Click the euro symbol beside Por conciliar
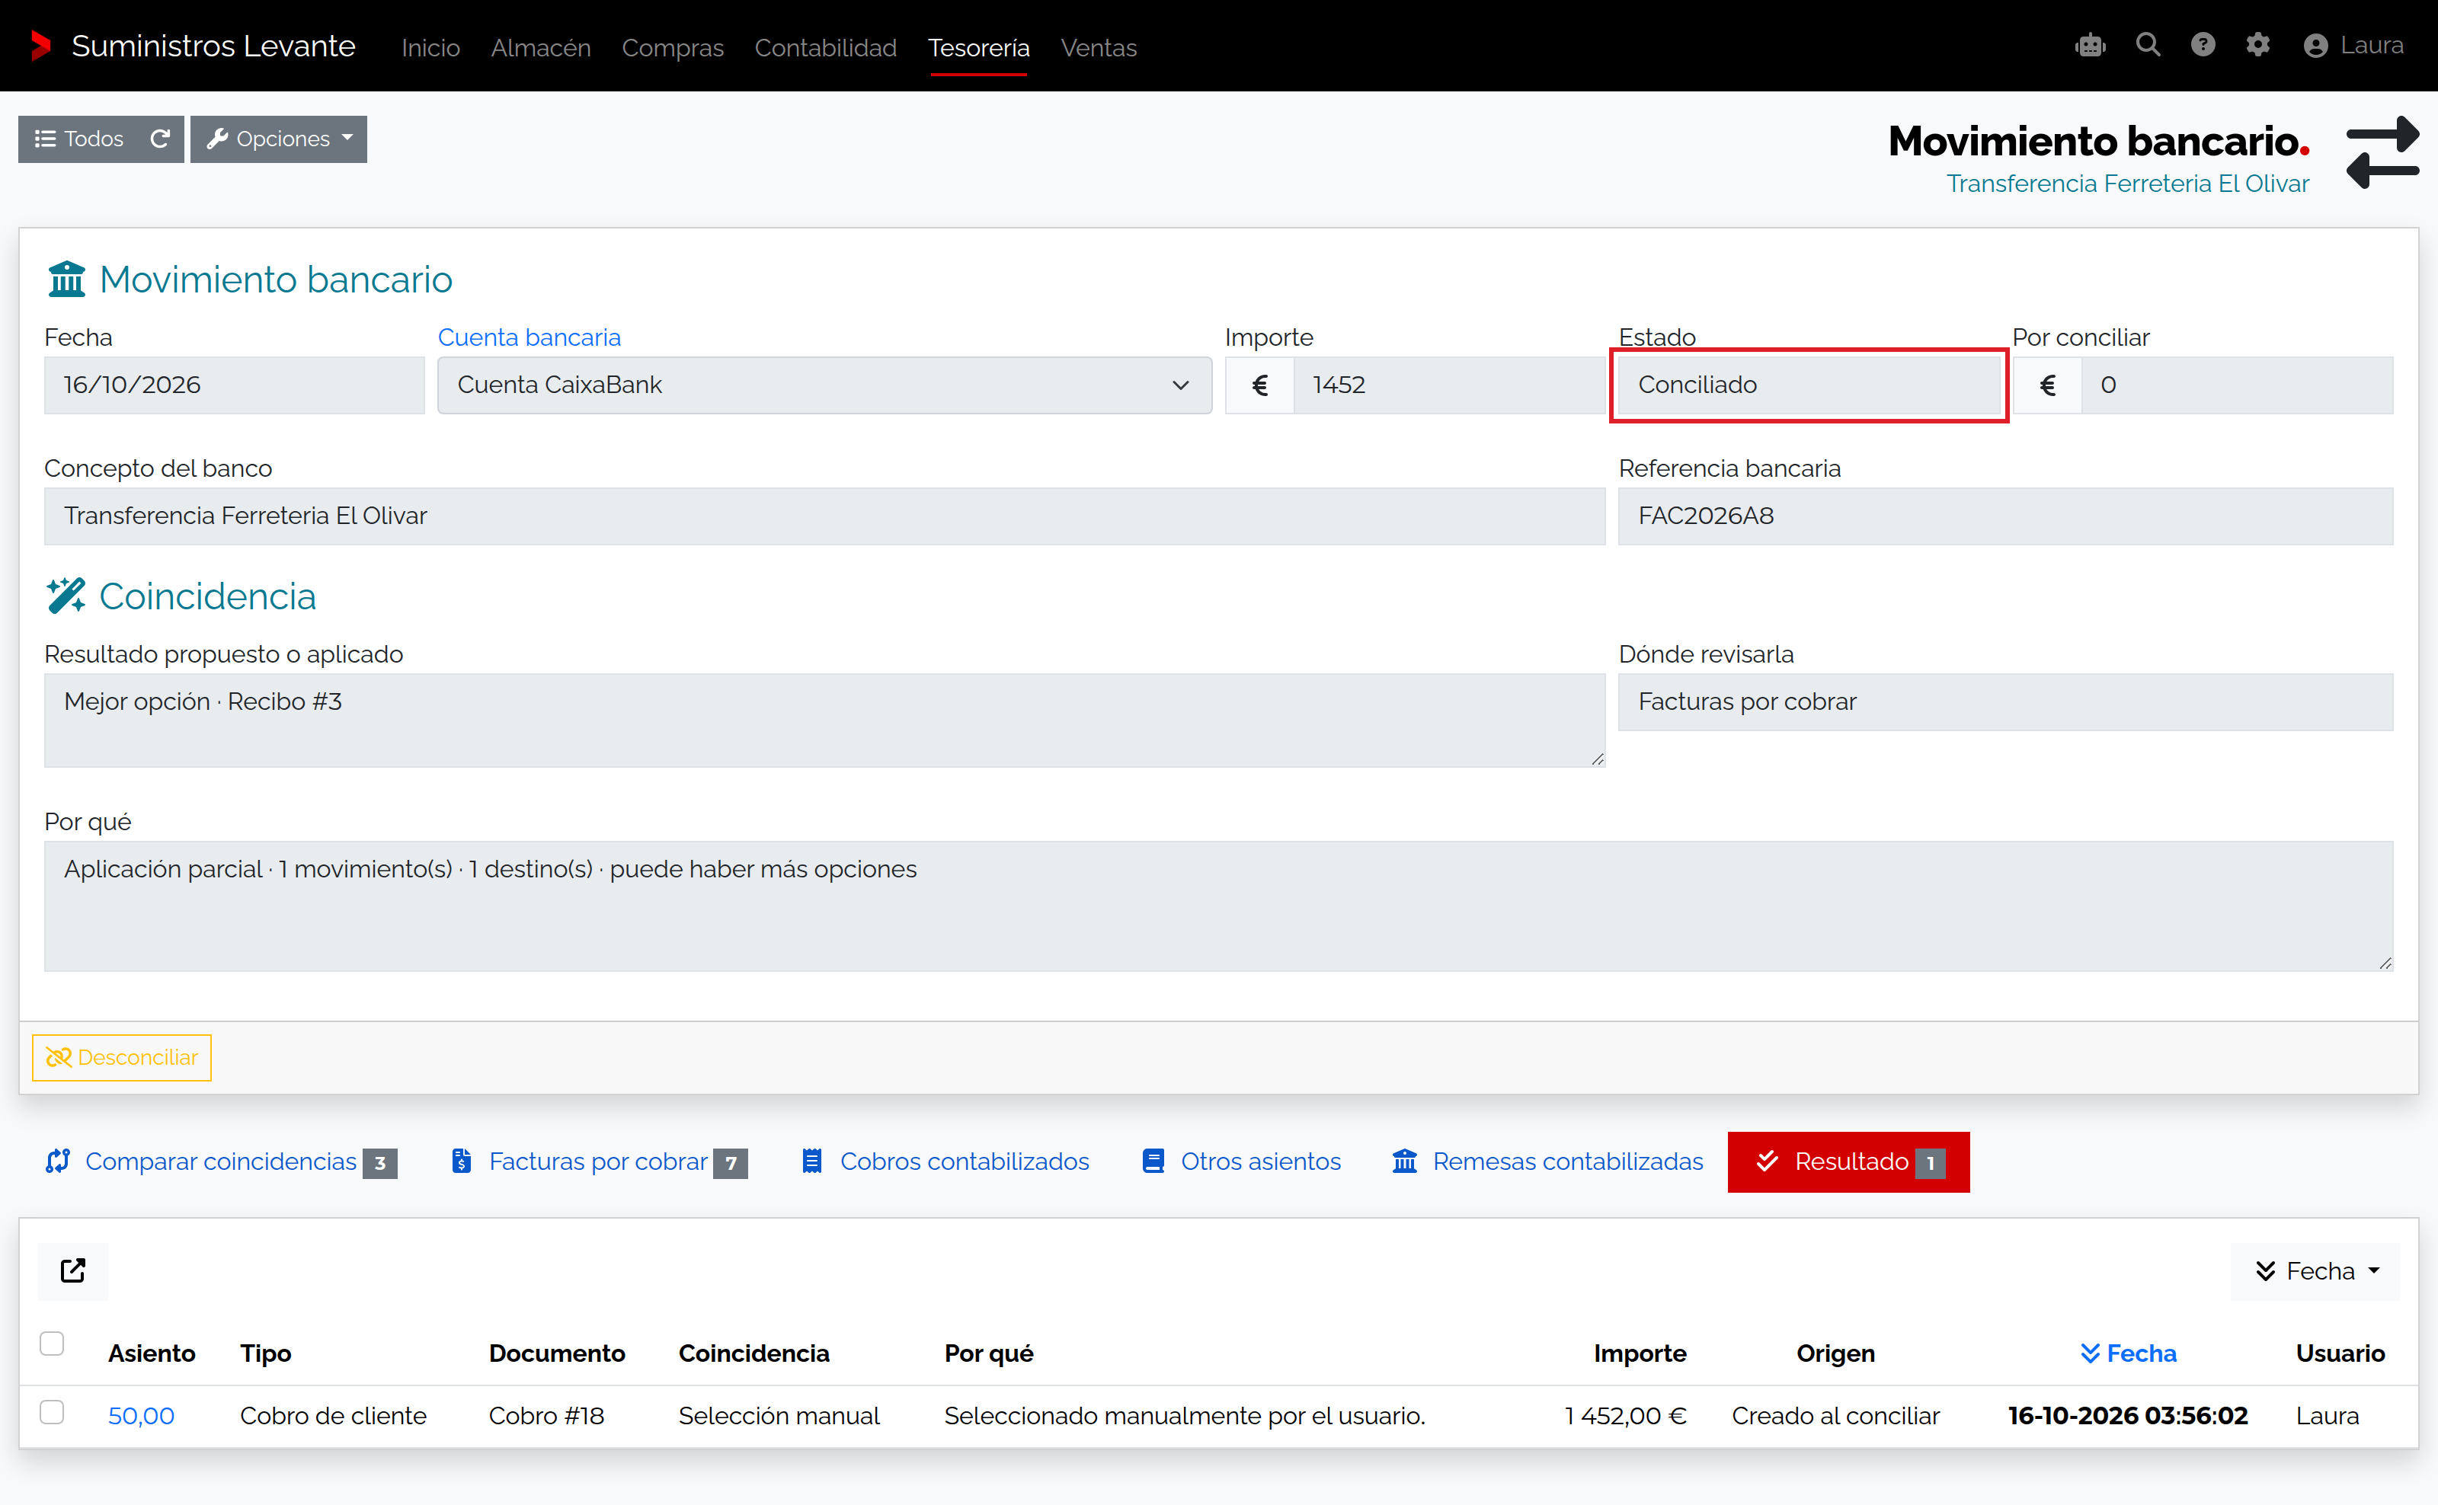Viewport: 2438px width, 1505px height. tap(2046, 385)
